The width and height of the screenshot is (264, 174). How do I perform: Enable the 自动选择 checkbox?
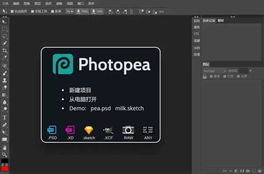[x=12, y=12]
